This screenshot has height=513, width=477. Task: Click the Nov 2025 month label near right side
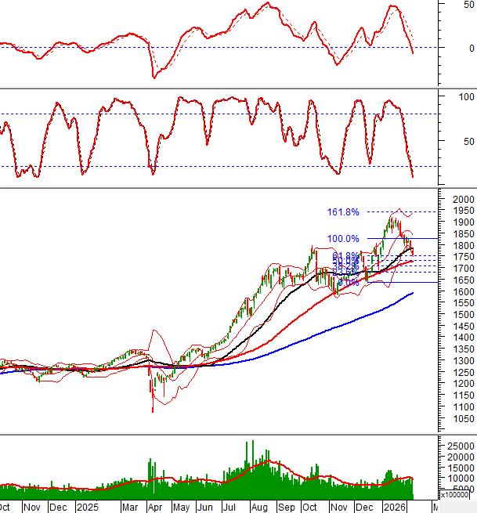(337, 507)
